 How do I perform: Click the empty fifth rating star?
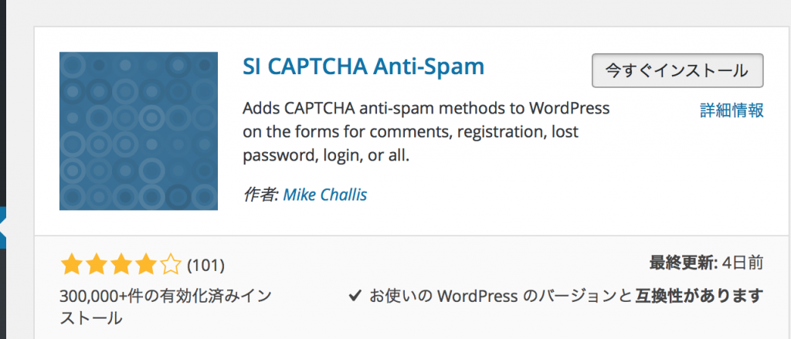click(170, 266)
